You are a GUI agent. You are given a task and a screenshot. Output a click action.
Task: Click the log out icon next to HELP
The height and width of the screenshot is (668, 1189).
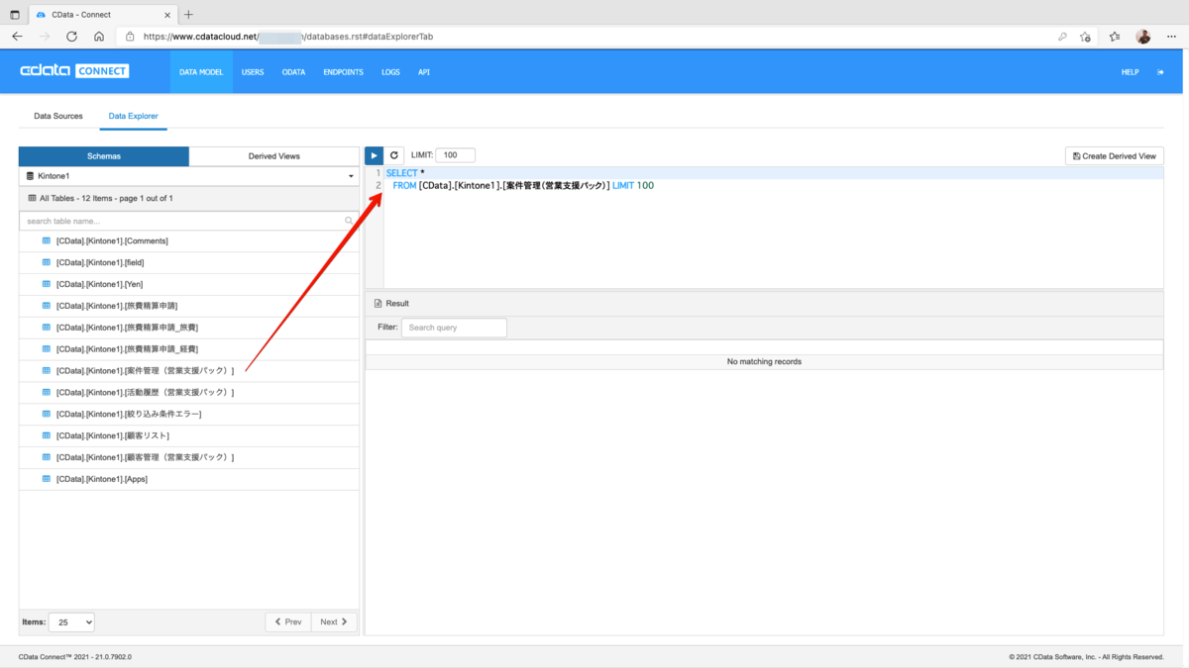coord(1160,72)
